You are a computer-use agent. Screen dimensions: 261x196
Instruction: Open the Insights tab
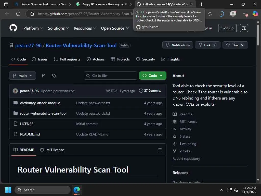point(171,59)
